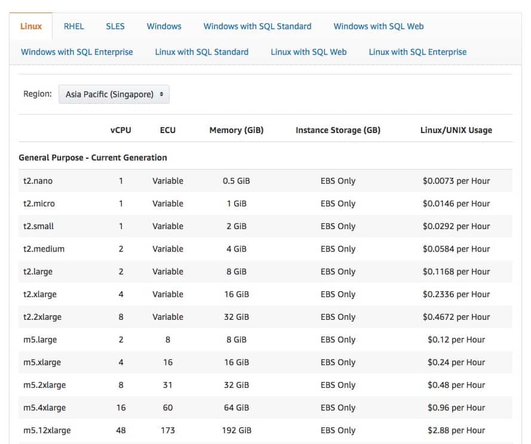531x444 pixels.
Task: Open the Windows pricing tab
Action: point(164,26)
